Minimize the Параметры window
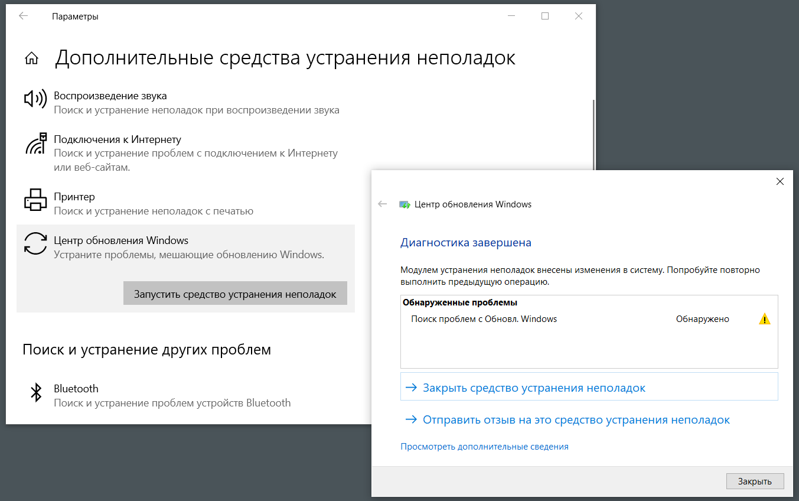Screen dimensions: 799x501 511,17
